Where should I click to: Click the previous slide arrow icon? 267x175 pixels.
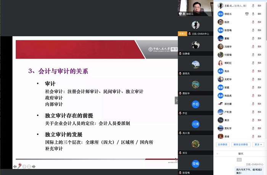pos(15,166)
